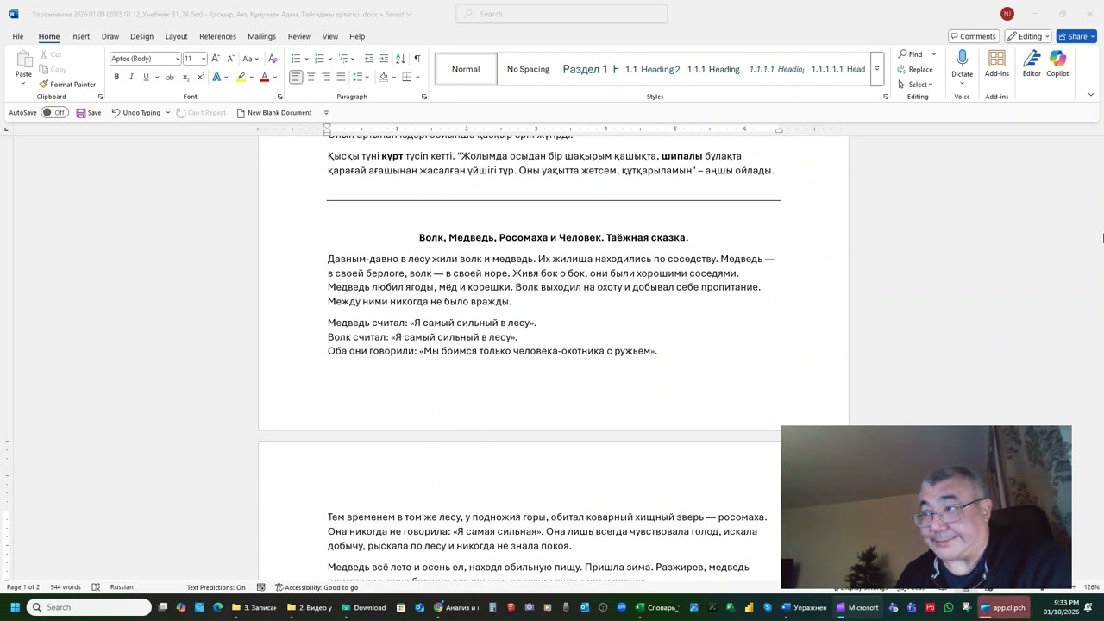Toggle show paragraph marks
This screenshot has width=1104, height=621.
pyautogui.click(x=417, y=59)
